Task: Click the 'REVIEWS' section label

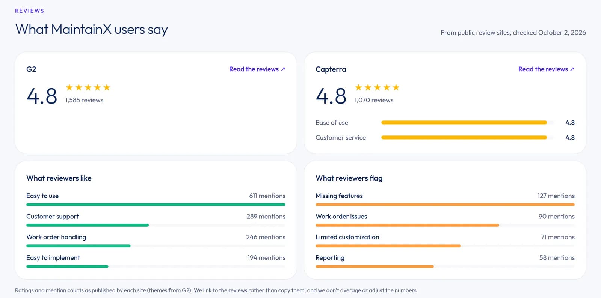Action: click(30, 11)
